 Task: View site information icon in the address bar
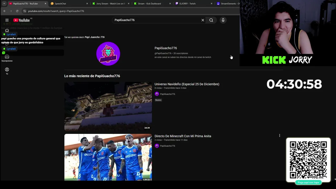coord(25,11)
